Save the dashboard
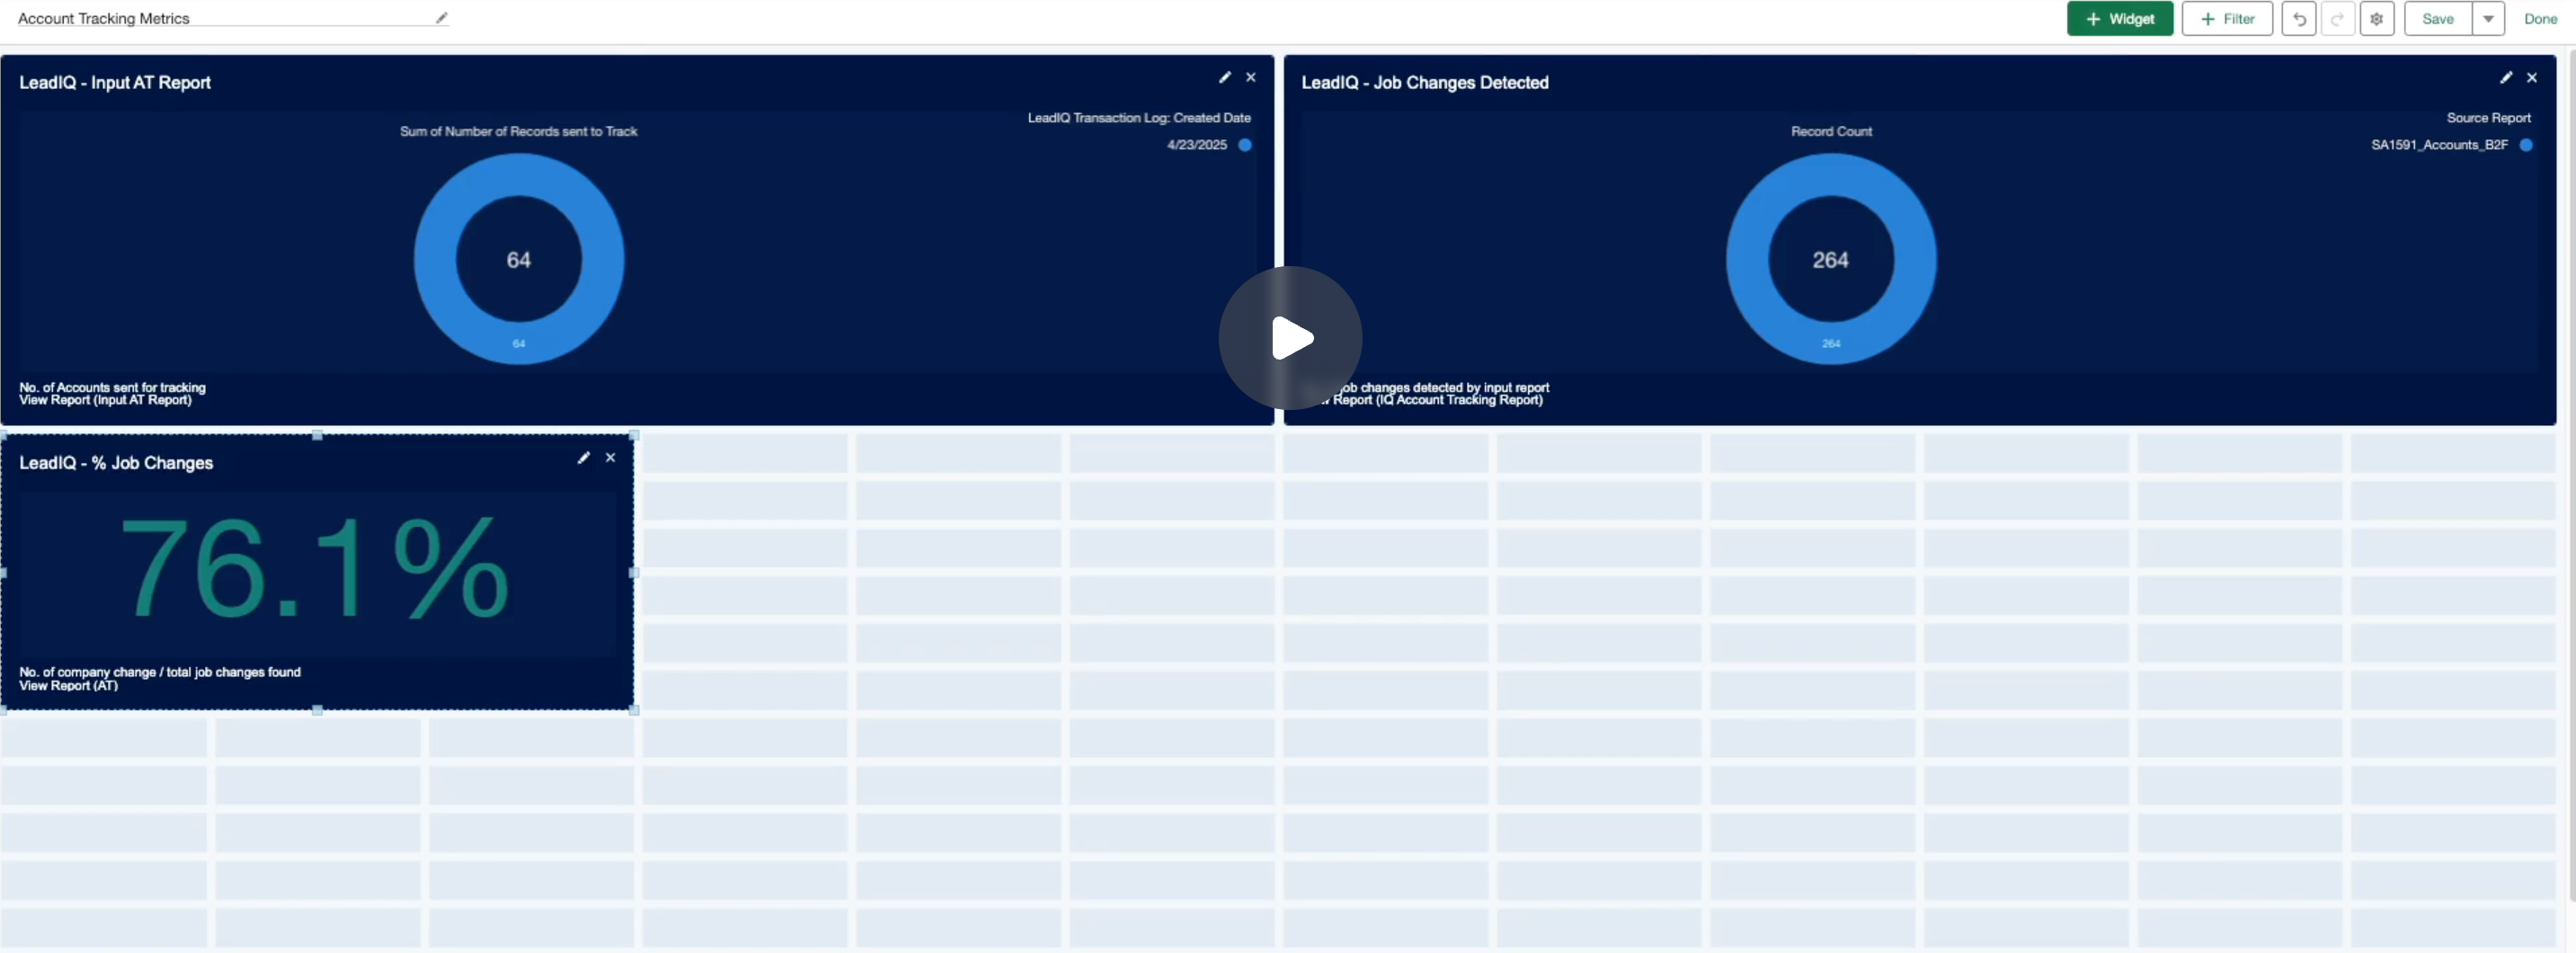The width and height of the screenshot is (2576, 953). [2437, 19]
